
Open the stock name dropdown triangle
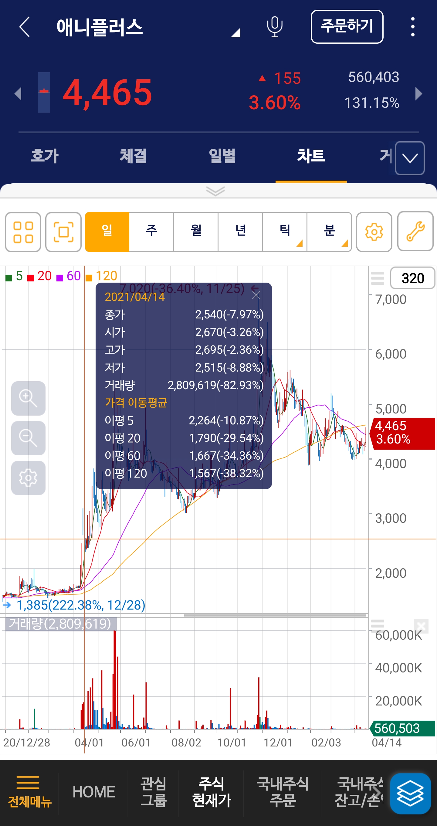coord(236,32)
